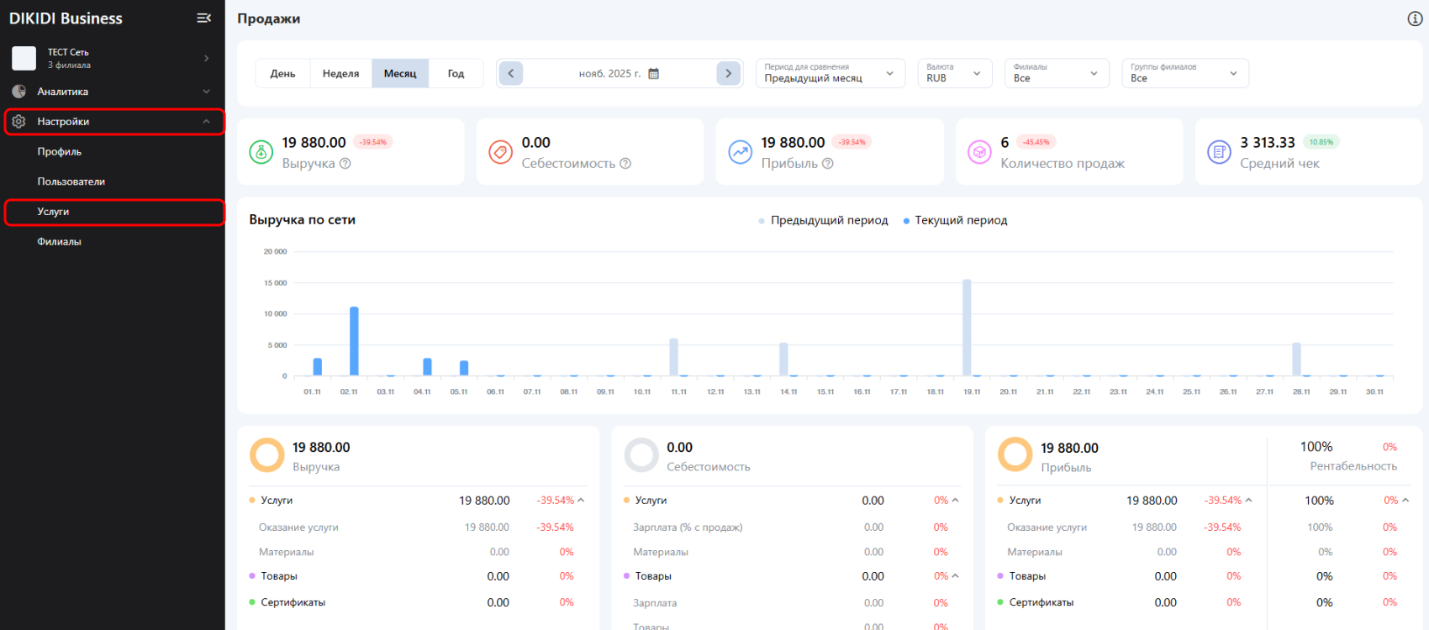Click help icon next to Прибыль
The width and height of the screenshot is (1429, 630).
[x=828, y=164]
